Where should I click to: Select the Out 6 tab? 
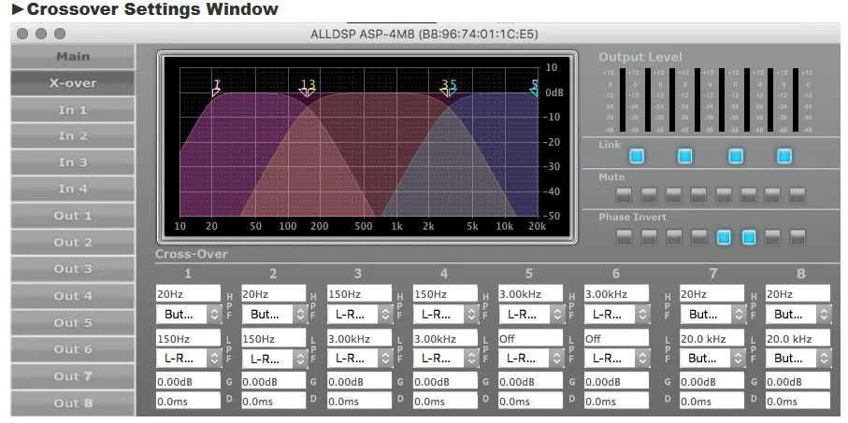click(x=73, y=349)
